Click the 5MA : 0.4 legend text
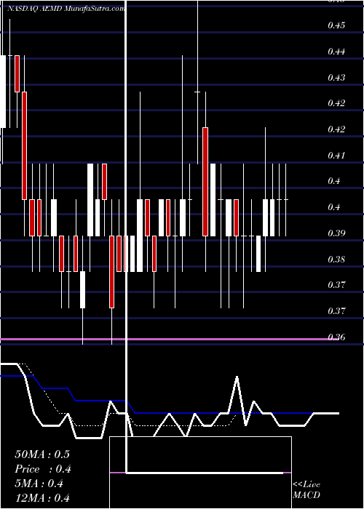 click(x=39, y=484)
